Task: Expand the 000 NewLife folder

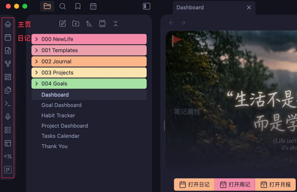Action: coord(37,39)
